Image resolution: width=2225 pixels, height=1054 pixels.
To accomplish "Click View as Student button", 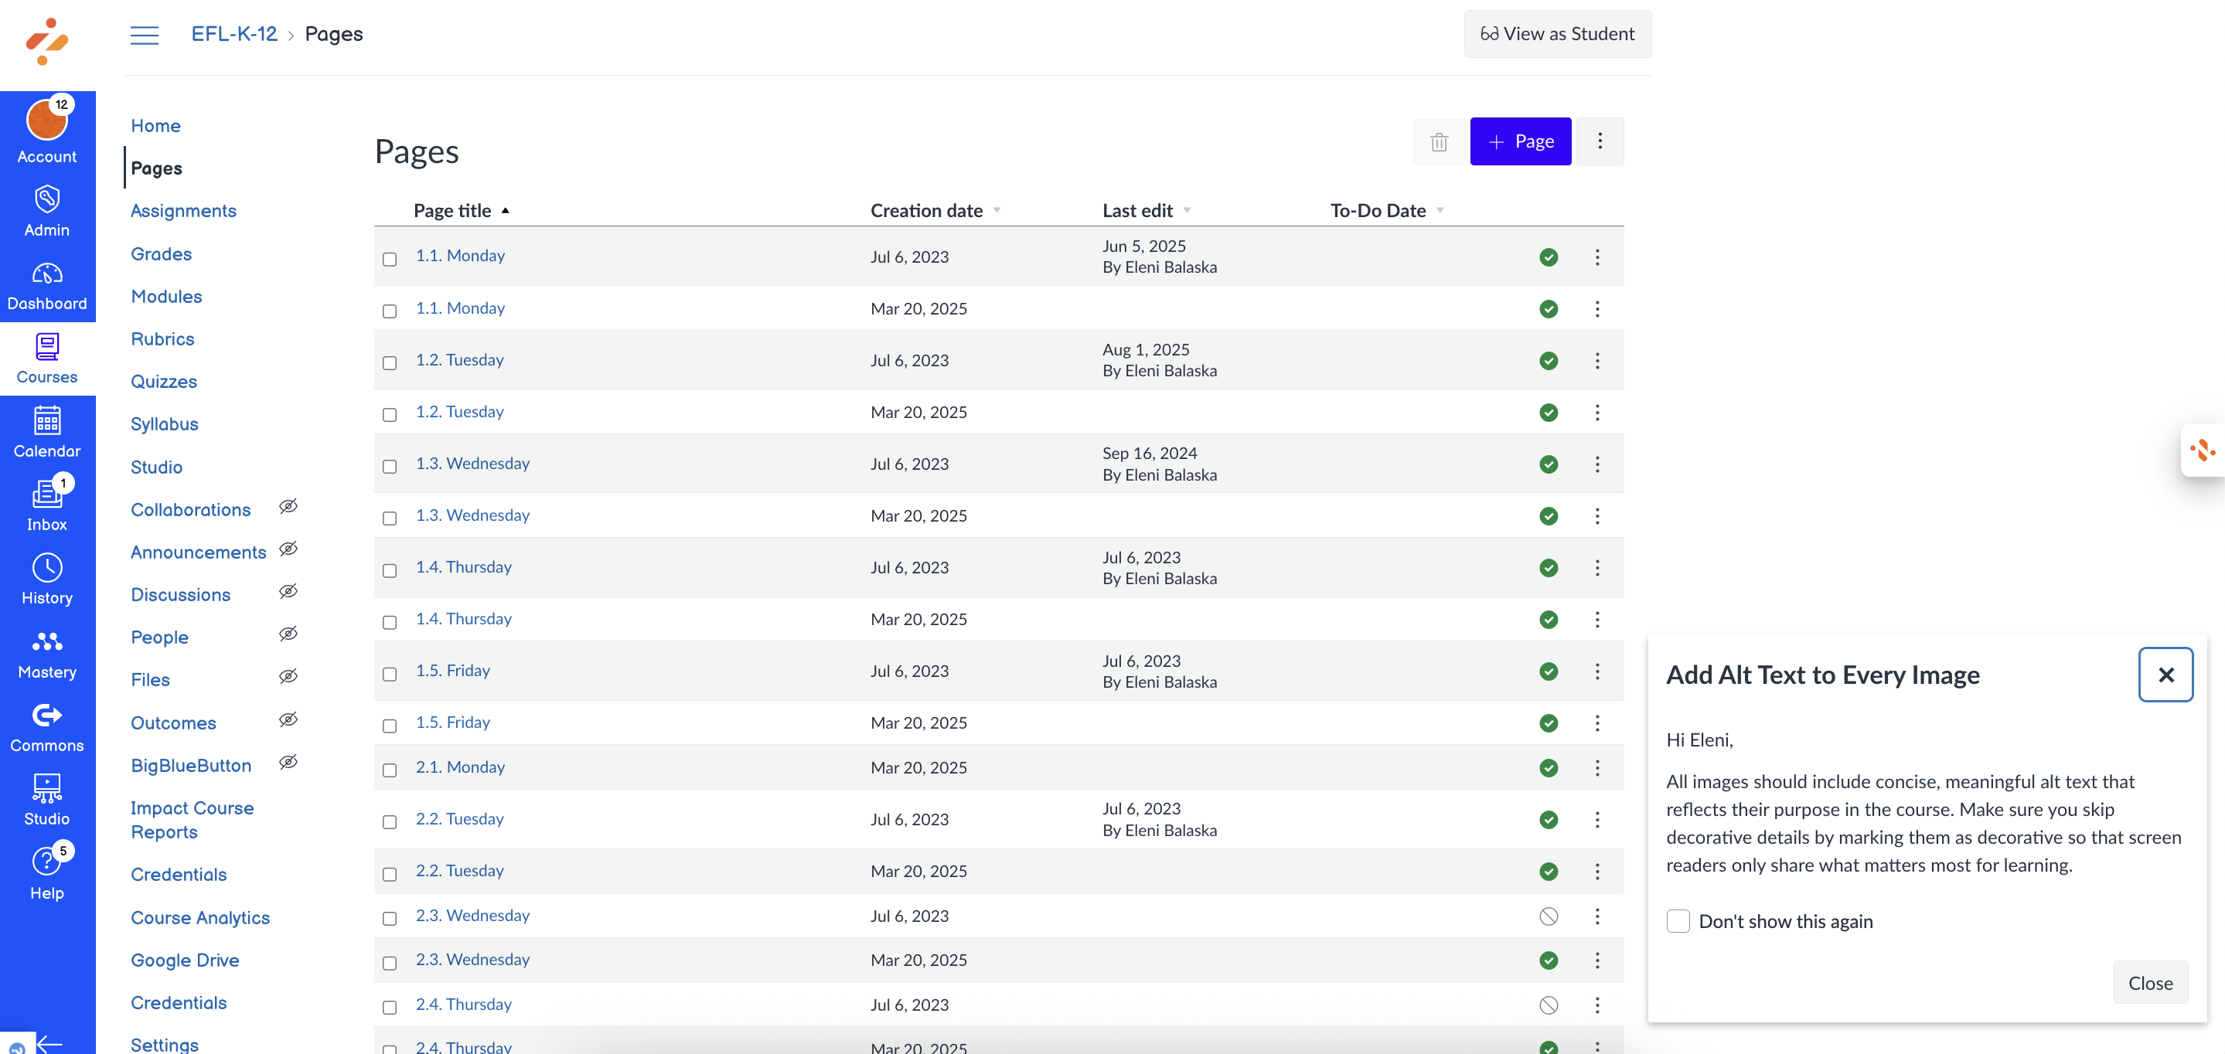I will click(1556, 34).
